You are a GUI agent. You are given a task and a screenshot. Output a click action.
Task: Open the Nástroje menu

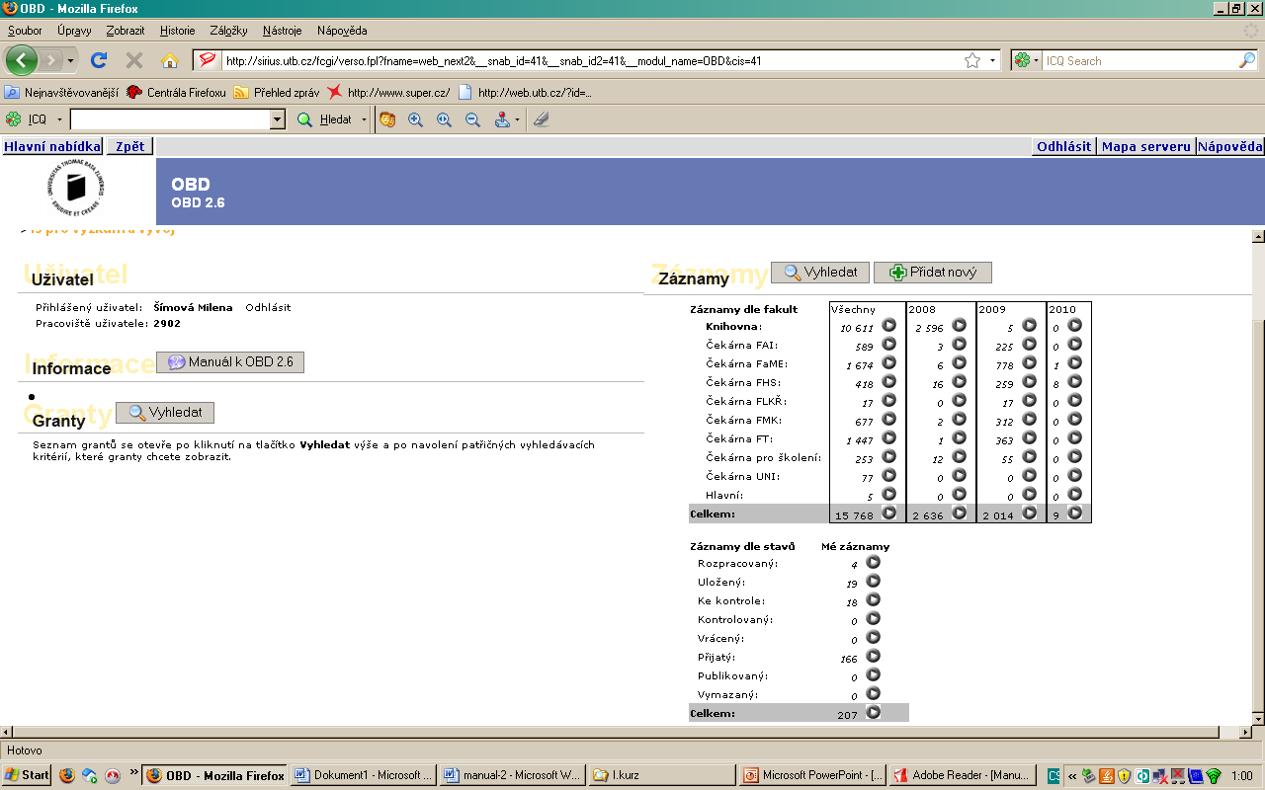pos(282,31)
